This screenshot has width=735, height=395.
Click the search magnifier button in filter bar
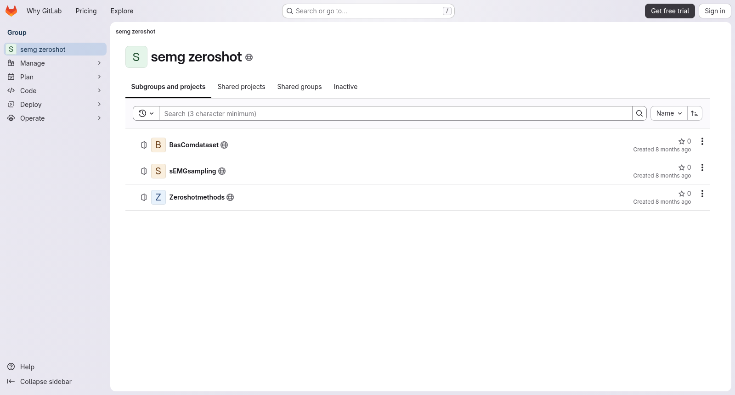[x=639, y=113]
